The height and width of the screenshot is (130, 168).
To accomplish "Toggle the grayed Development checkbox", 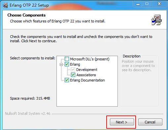I will point(73,70).
